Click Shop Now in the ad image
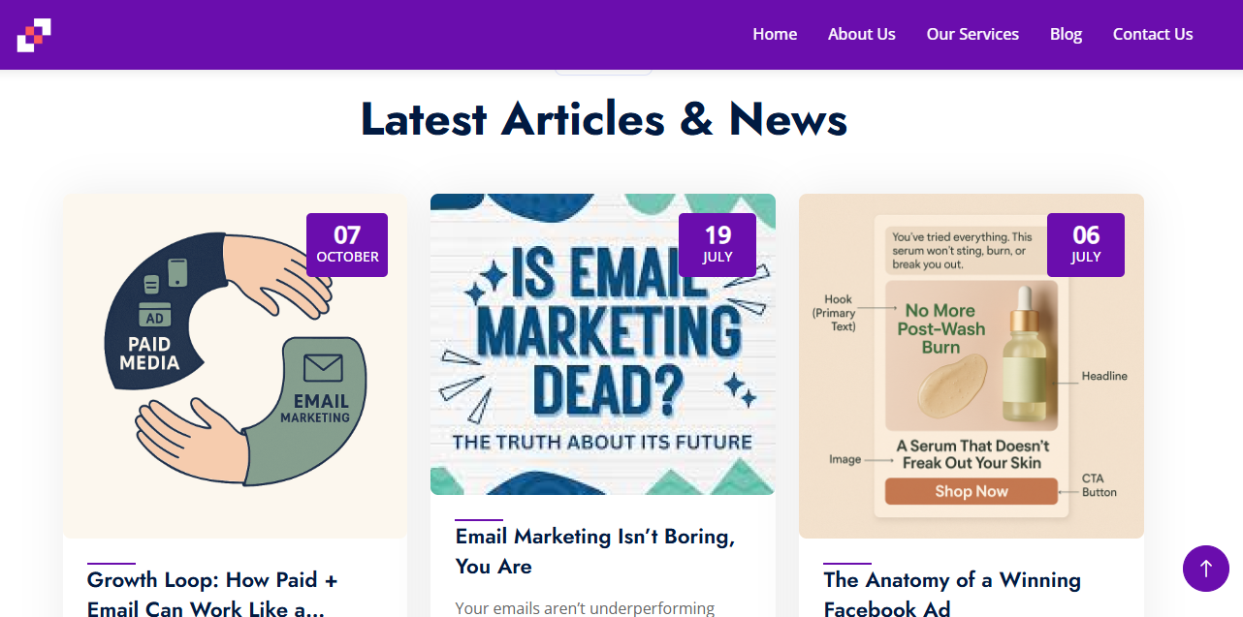1243x617 pixels. 971,491
